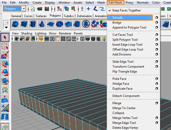The image size is (171, 130).
Task: Create a polygon cone from shelf
Action: click(42, 24)
